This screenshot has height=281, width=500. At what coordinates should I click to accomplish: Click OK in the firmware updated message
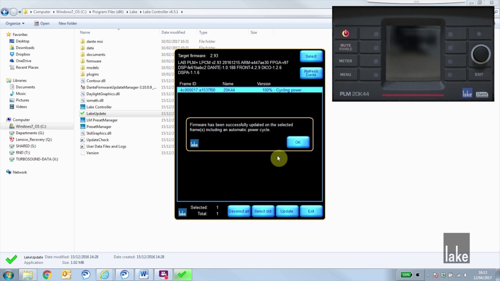pos(298,142)
